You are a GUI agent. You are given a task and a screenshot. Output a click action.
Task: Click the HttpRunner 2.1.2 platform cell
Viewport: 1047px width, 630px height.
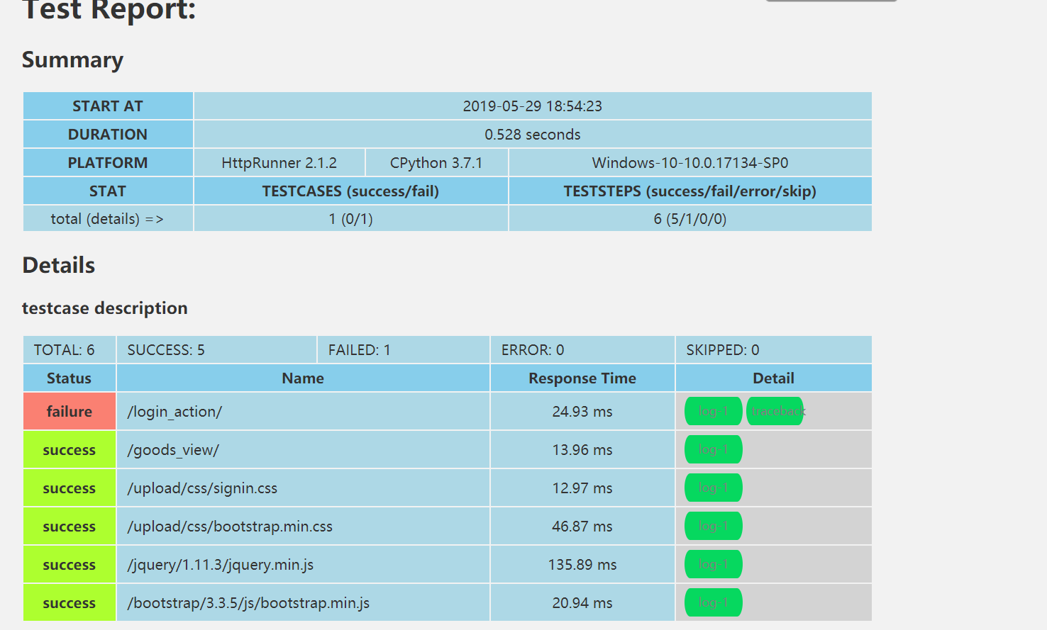[x=279, y=163]
